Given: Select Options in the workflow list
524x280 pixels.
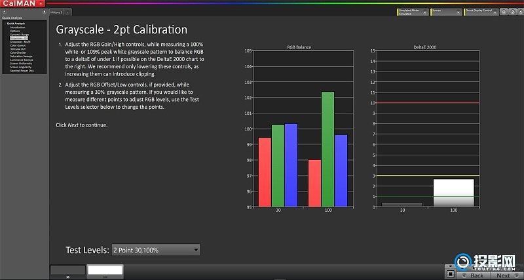Looking at the screenshot, I should (15, 31).
